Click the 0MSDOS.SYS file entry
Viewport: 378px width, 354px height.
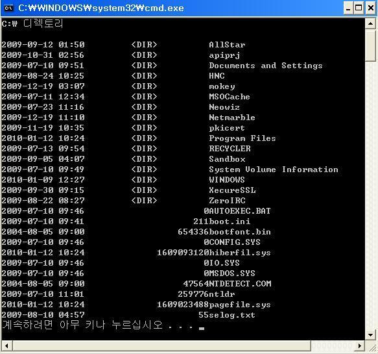point(230,273)
